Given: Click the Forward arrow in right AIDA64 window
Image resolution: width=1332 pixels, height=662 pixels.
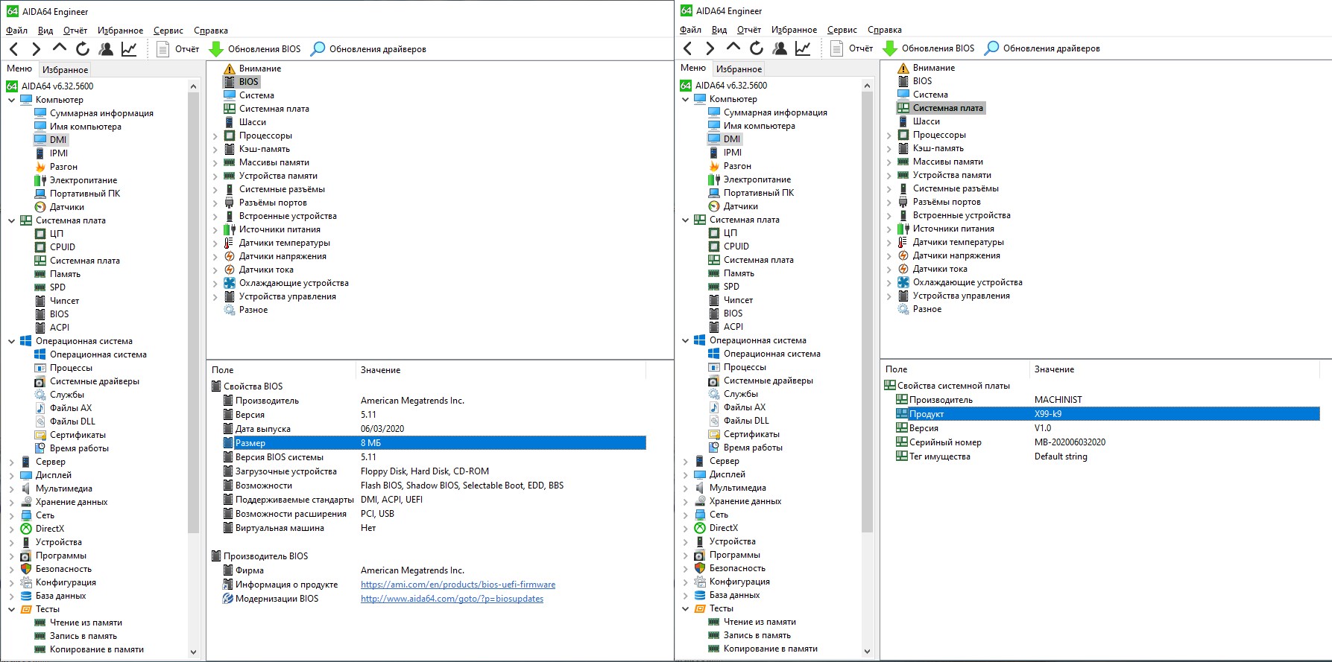Looking at the screenshot, I should click(710, 48).
